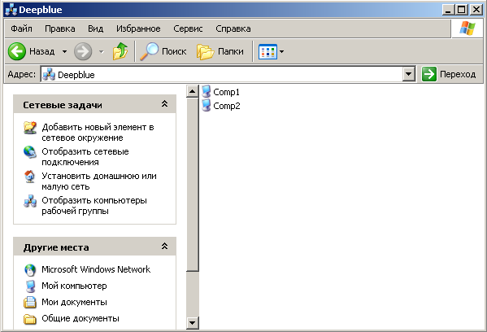The image size is (487, 332).
Task: Minimize the Deepblue window
Action: pos(448,10)
